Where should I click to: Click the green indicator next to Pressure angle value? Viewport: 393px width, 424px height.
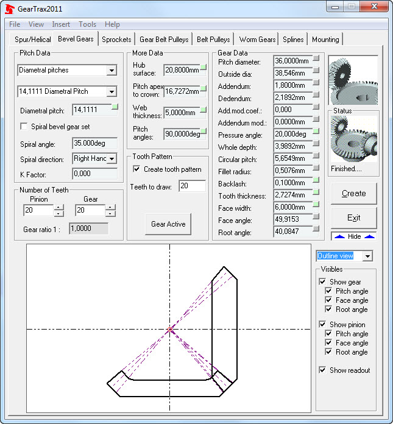316,131
